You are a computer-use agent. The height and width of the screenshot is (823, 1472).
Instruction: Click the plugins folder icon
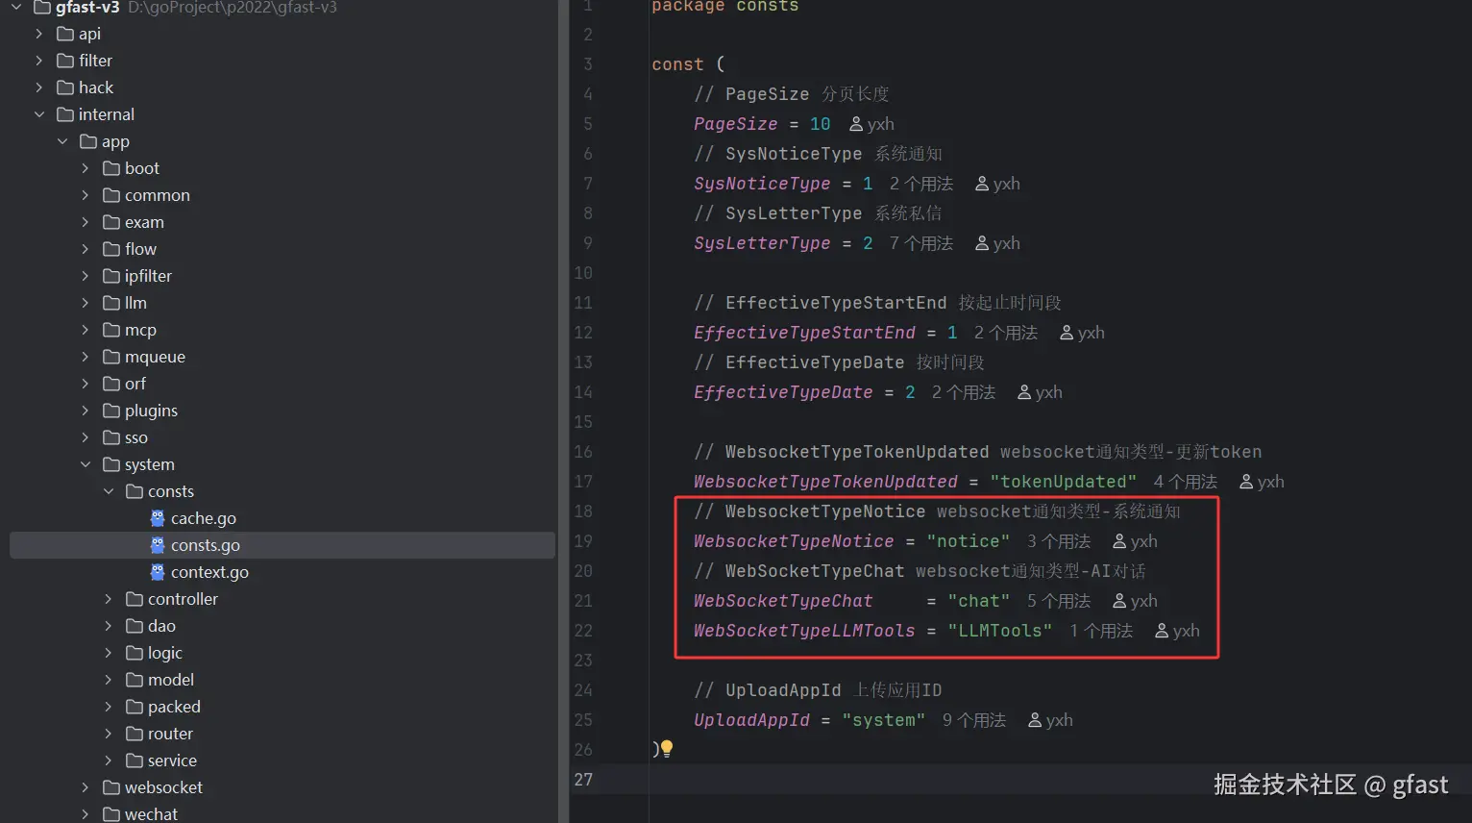click(x=111, y=411)
